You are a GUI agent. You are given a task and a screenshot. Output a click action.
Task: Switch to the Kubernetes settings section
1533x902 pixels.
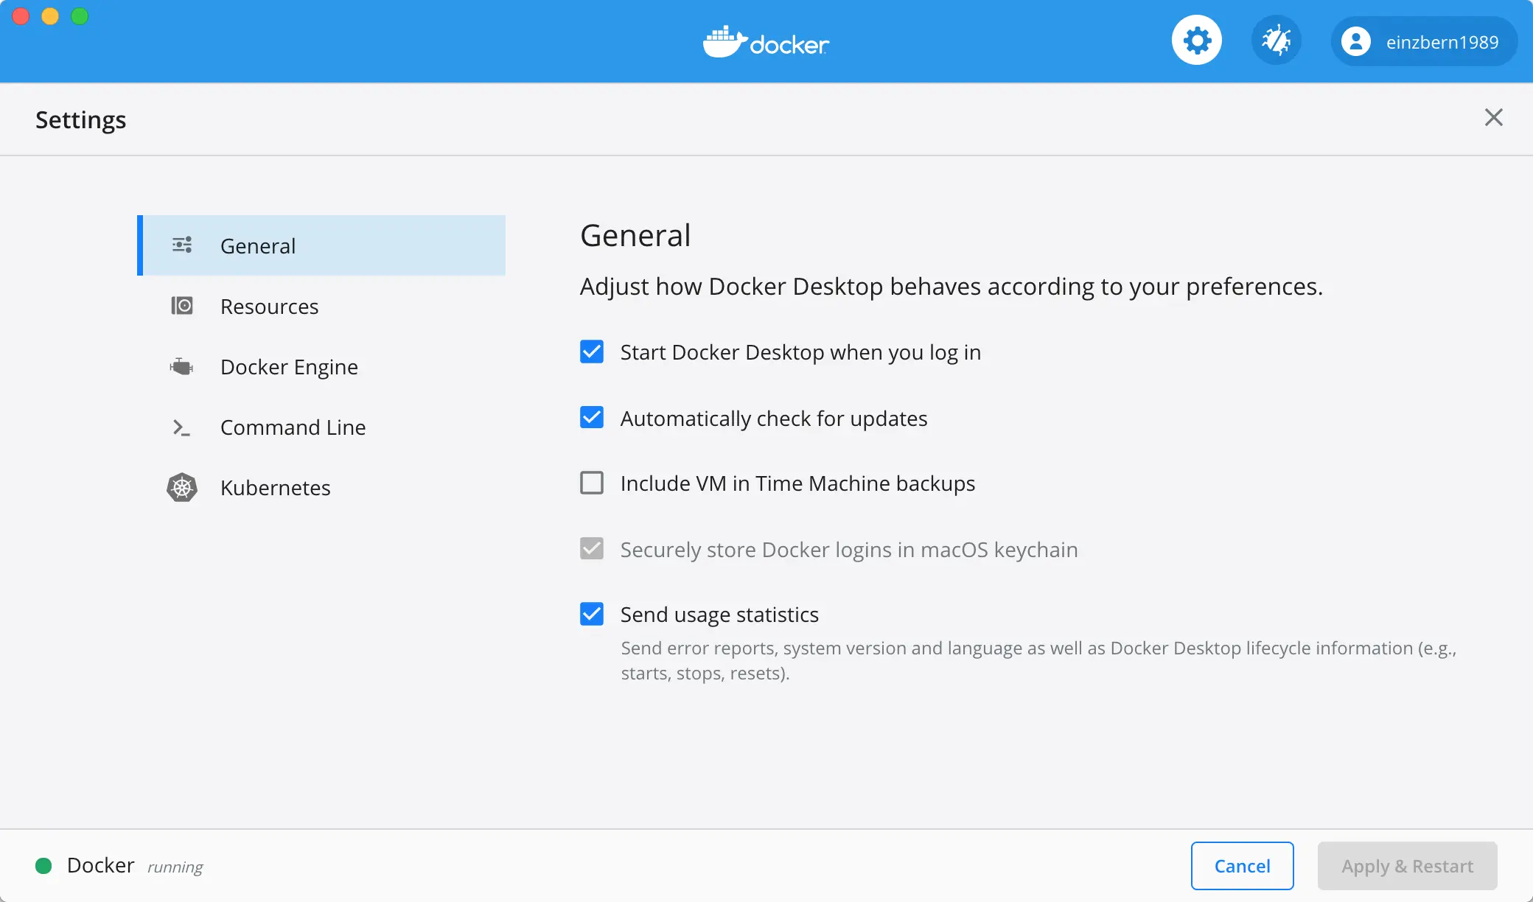(x=275, y=488)
